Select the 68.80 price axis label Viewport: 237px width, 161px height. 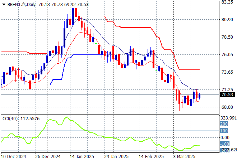(227, 107)
